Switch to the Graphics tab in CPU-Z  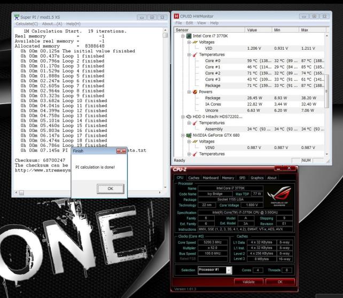[x=257, y=178]
